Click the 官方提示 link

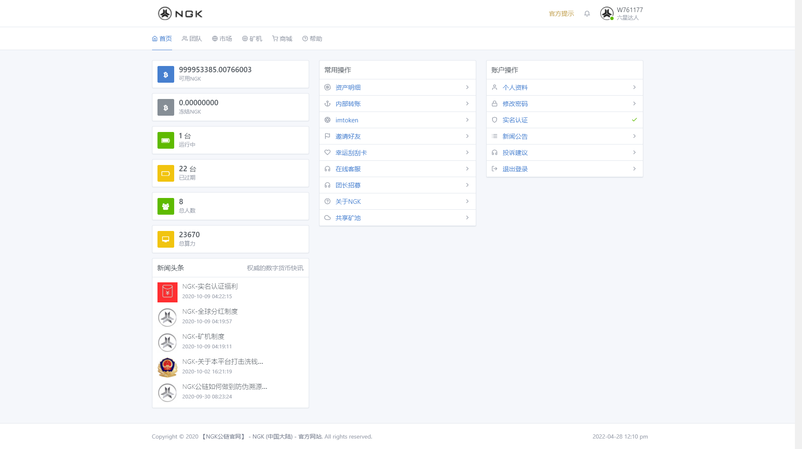(561, 14)
